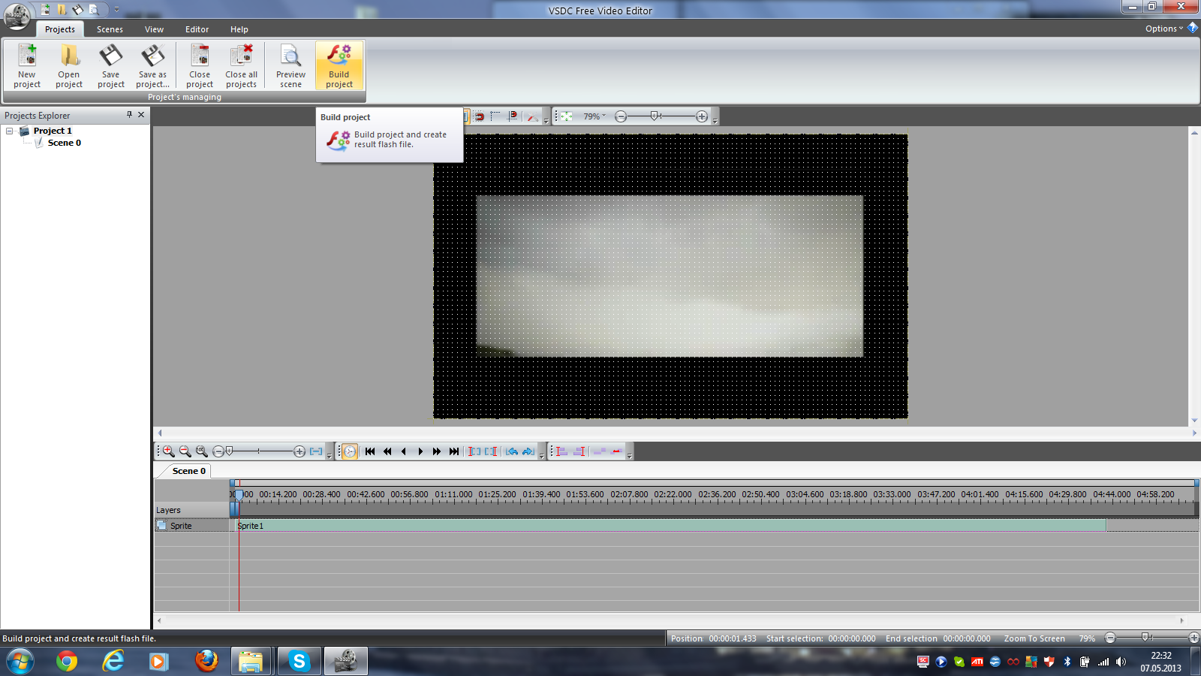Select Scene 0 in the explorer tree
Viewport: 1201px width, 676px height.
(x=65, y=143)
